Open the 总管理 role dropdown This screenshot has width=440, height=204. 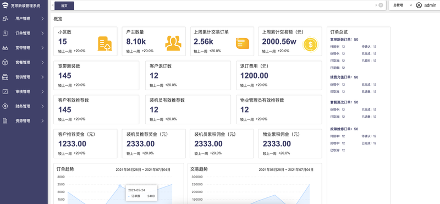[x=403, y=5]
